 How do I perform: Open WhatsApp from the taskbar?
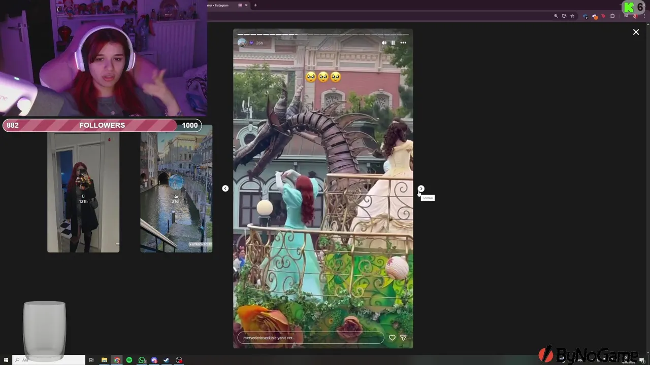[142, 360]
